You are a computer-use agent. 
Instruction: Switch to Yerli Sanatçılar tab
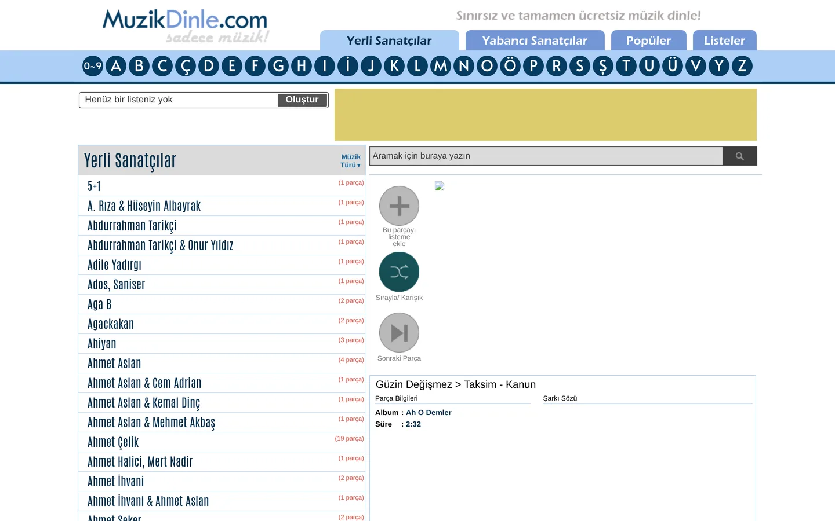click(x=390, y=41)
